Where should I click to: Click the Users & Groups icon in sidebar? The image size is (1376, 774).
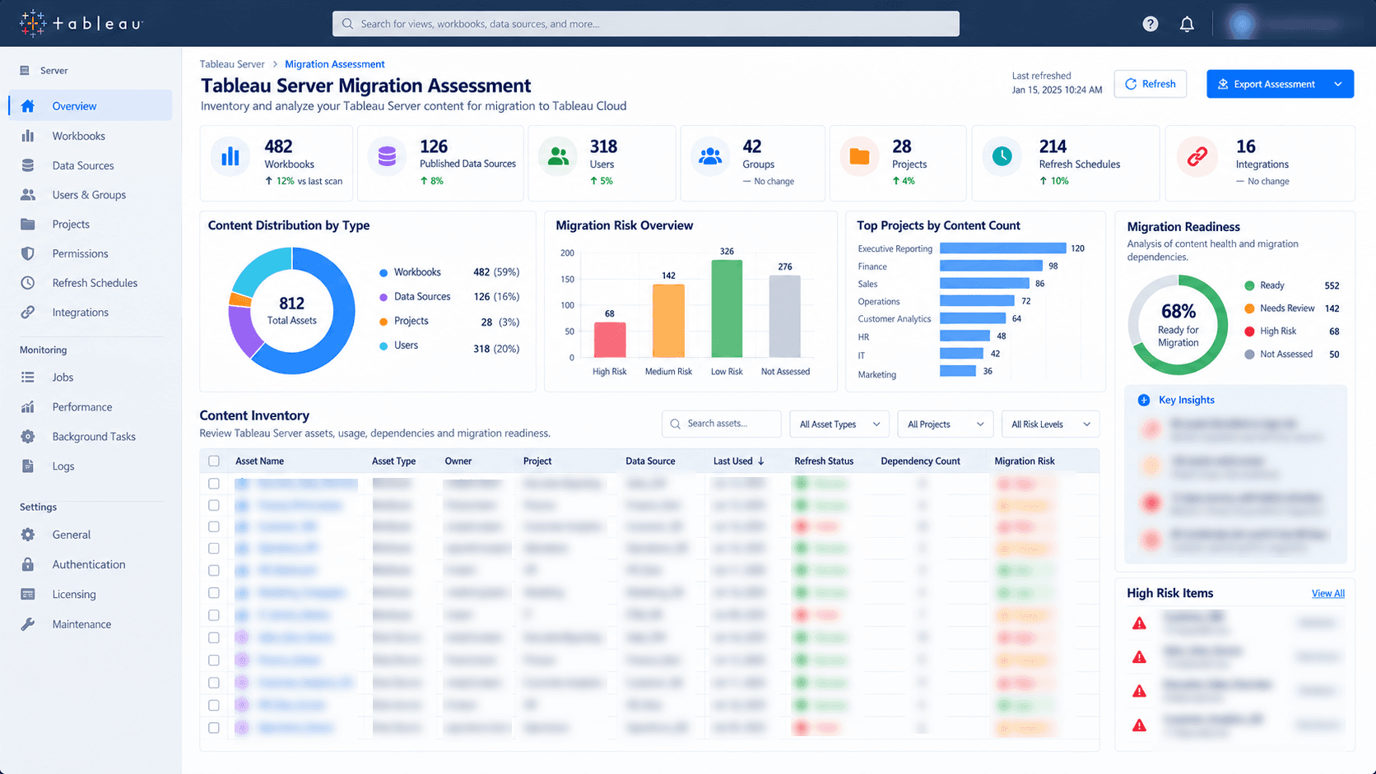(28, 195)
